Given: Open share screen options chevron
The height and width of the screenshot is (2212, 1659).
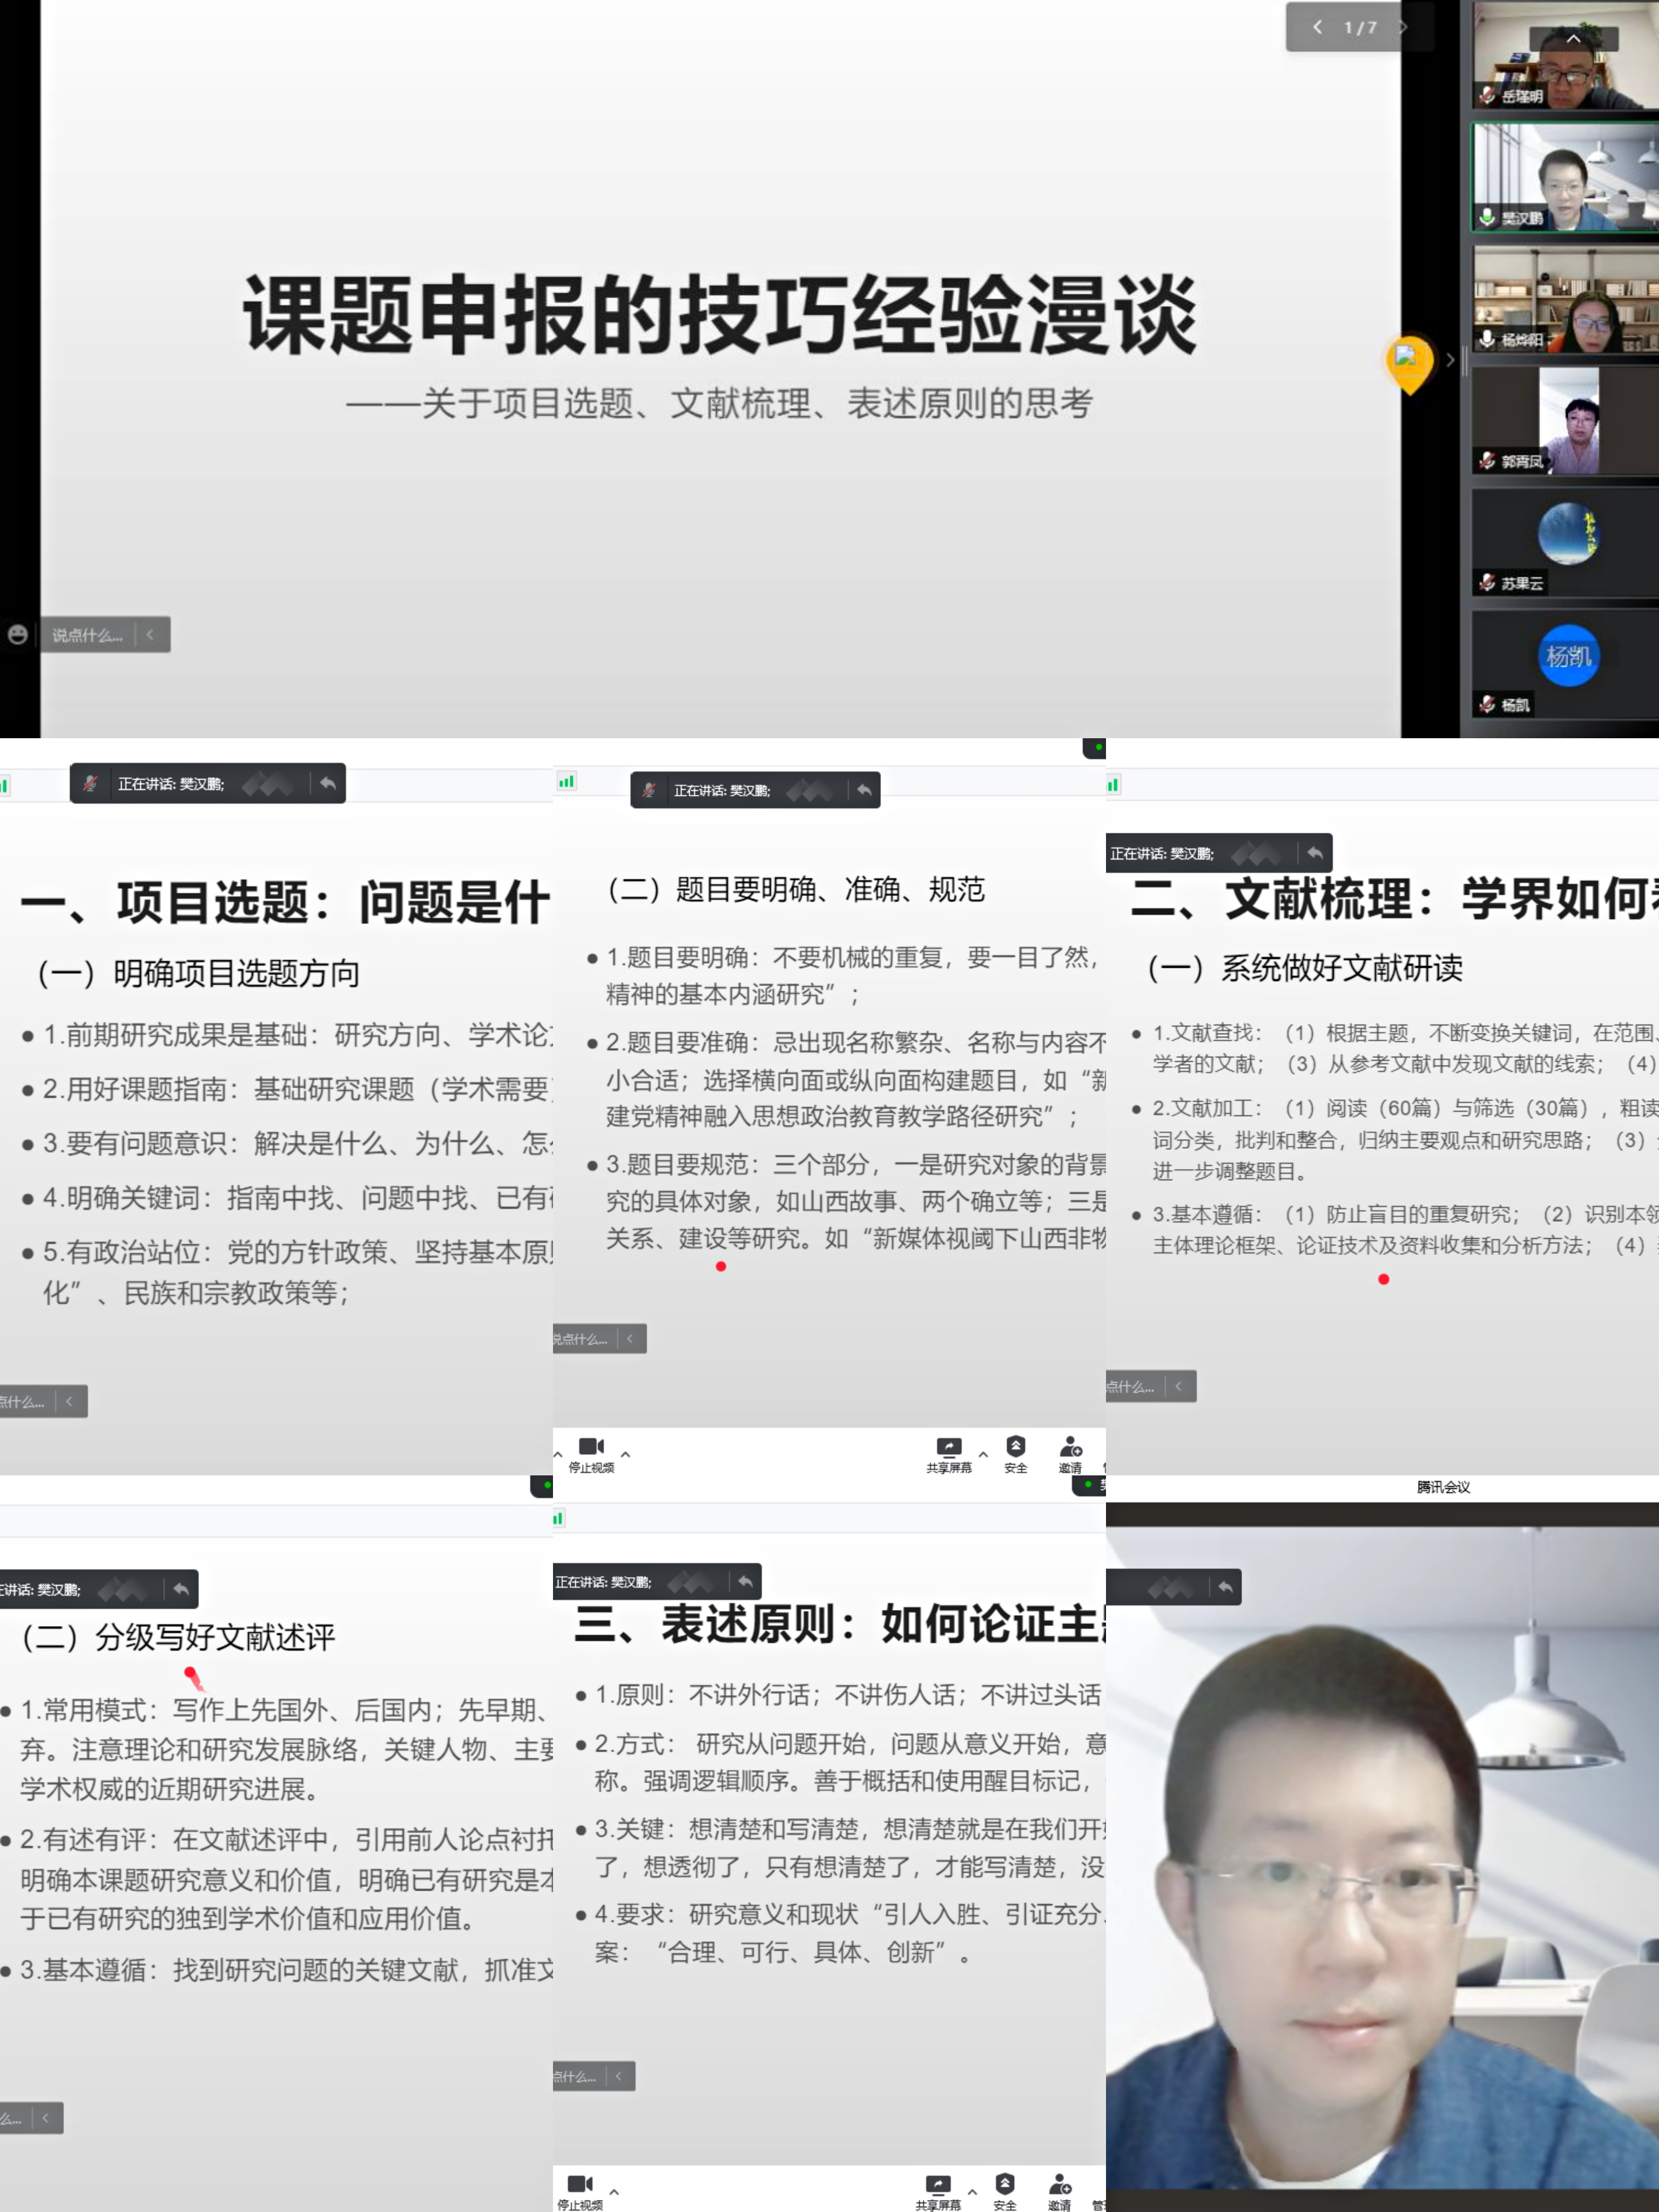Looking at the screenshot, I should pos(983,1455).
